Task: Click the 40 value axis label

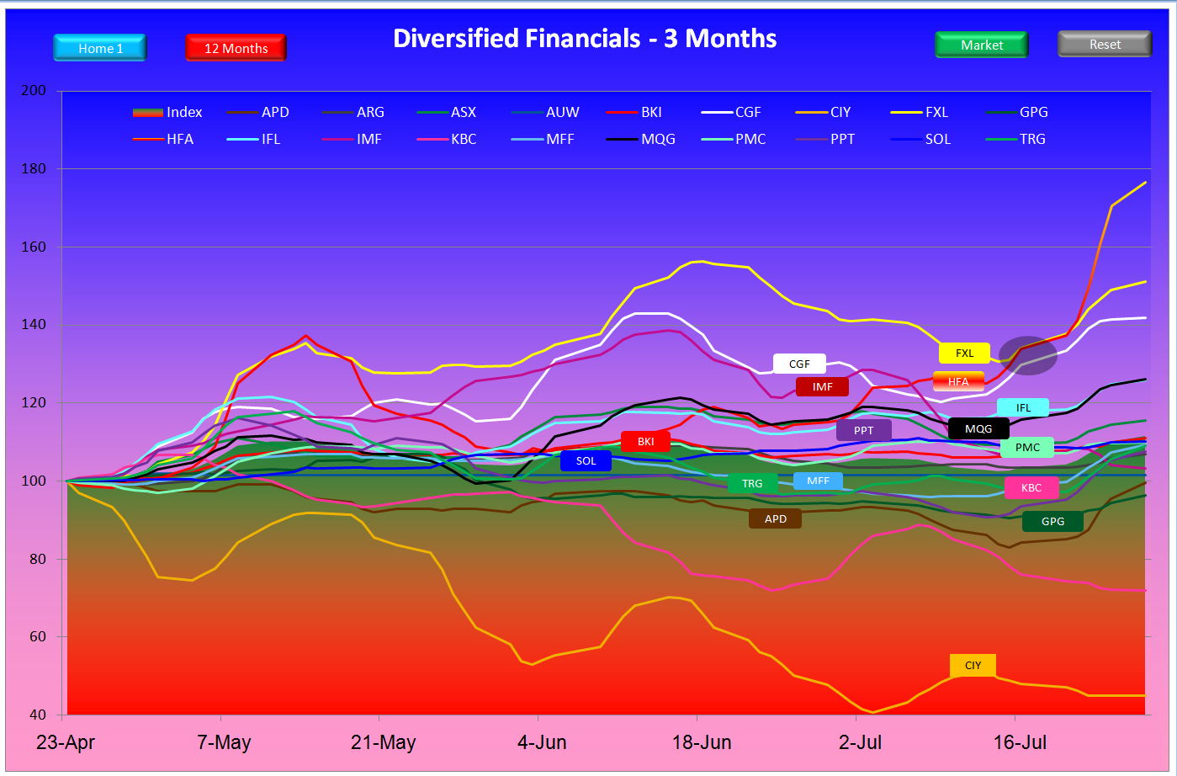Action: [38, 715]
